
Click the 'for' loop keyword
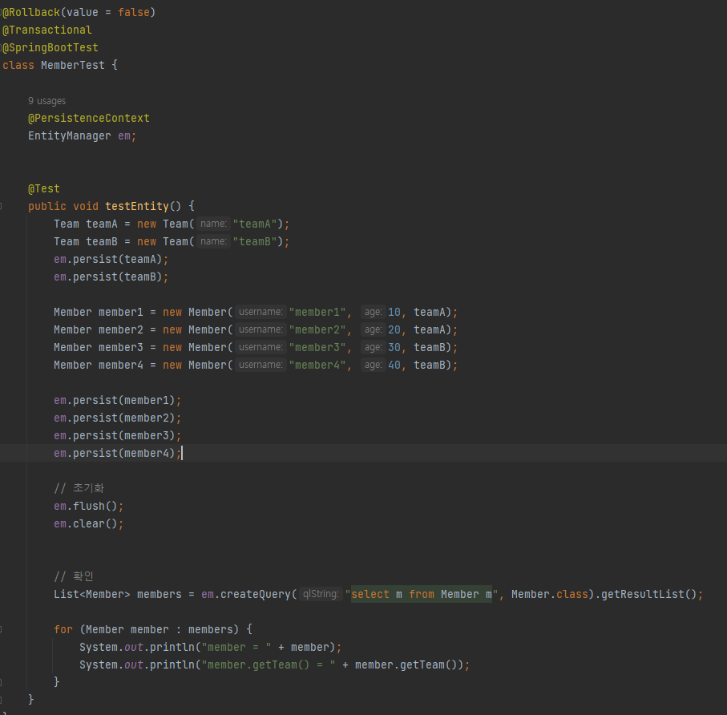click(63, 629)
